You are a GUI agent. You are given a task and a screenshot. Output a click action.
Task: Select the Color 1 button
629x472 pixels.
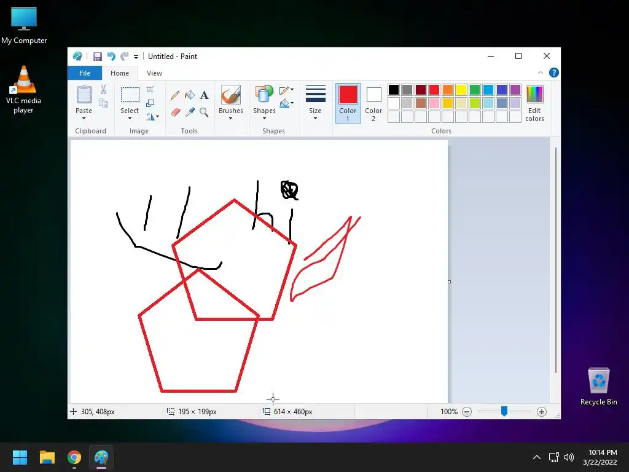348,103
